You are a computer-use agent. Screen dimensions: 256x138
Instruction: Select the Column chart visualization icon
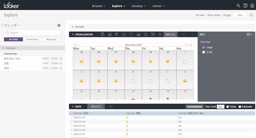[x=109, y=34]
